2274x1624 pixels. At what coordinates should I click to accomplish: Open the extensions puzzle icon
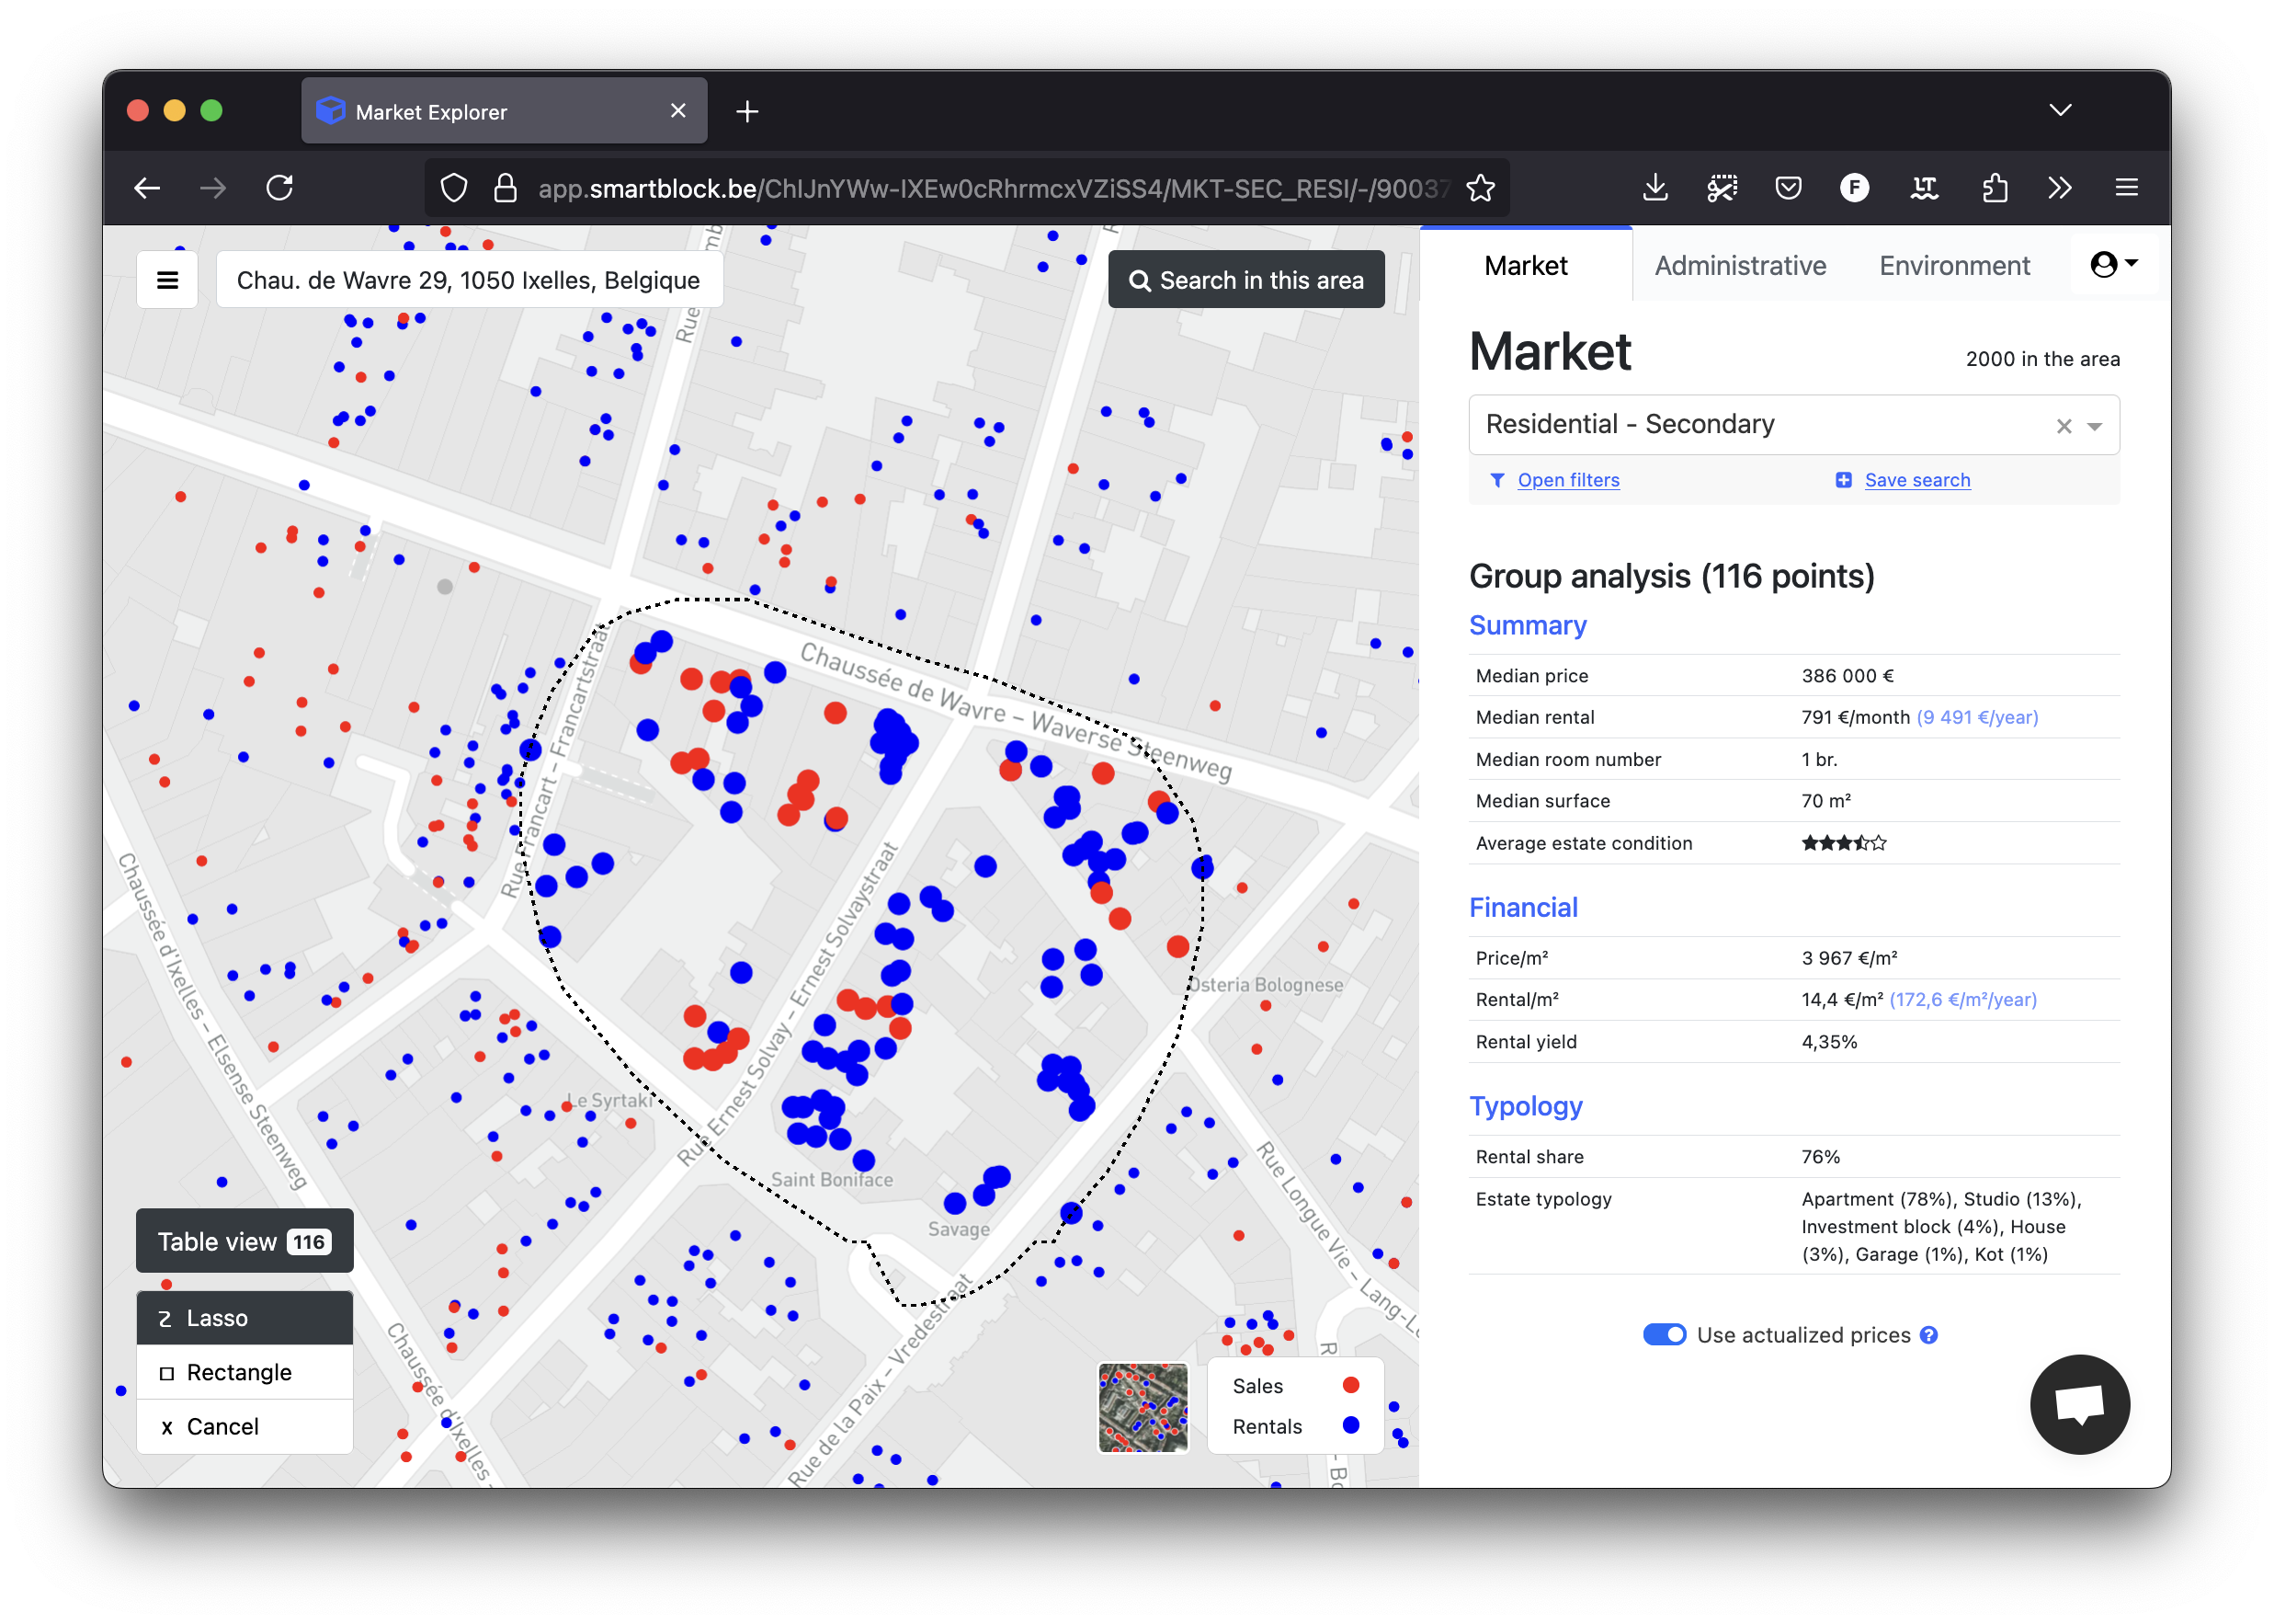point(1995,188)
